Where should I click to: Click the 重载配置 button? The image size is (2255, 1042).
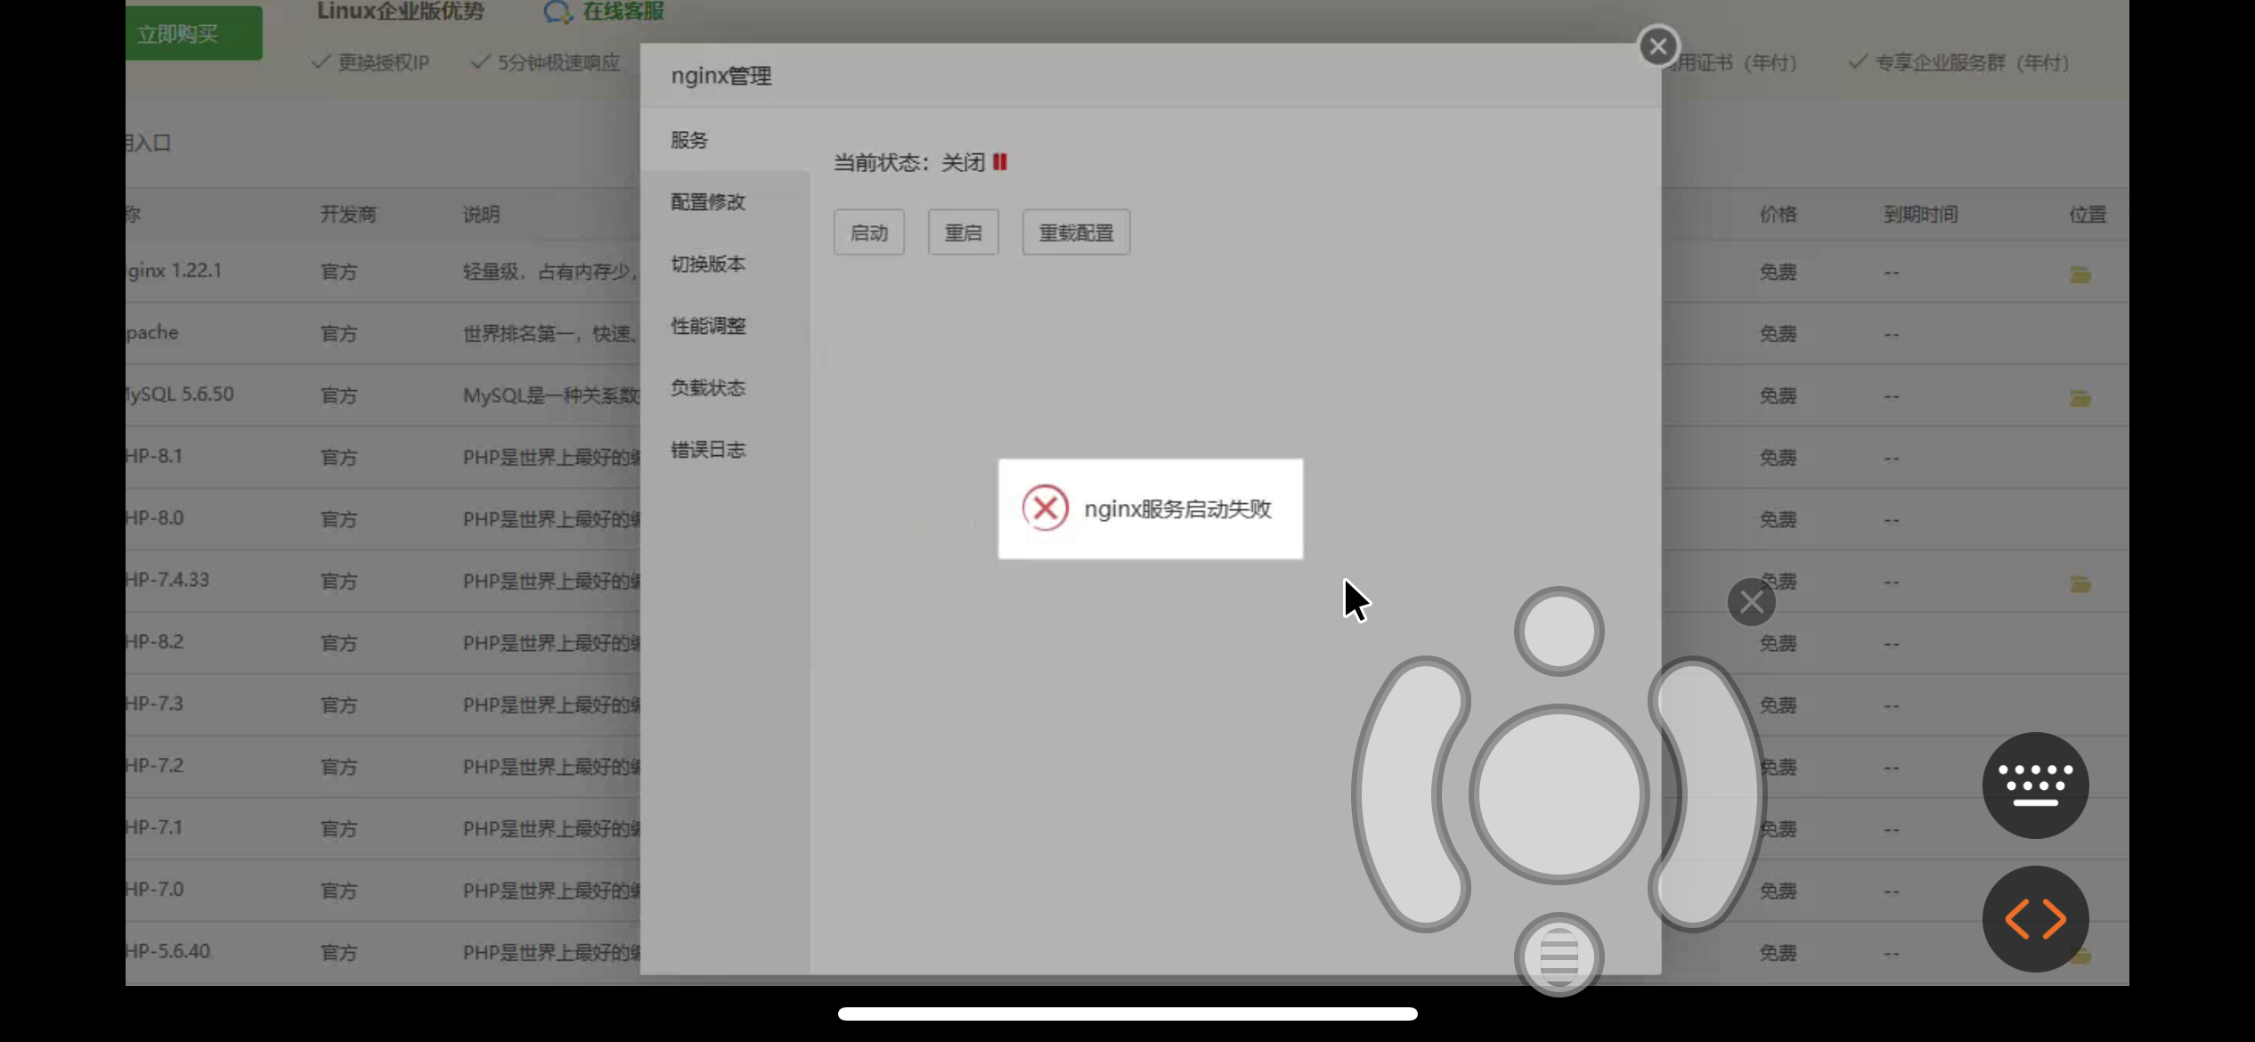(x=1076, y=232)
